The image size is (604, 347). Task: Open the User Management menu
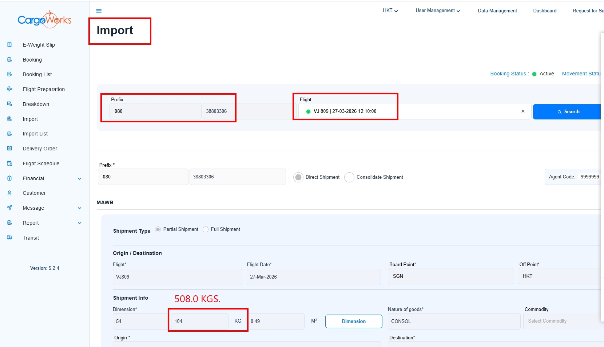point(438,11)
